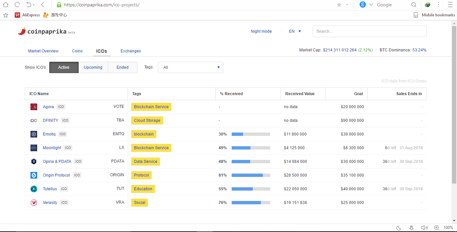This screenshot has height=232, width=457.
Task: Go to the Market Overview tab
Action: (x=43, y=51)
